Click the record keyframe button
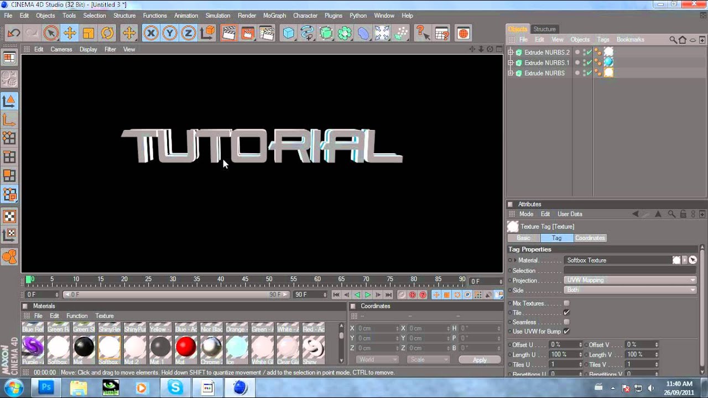Viewport: 708px width, 398px height. point(402,295)
